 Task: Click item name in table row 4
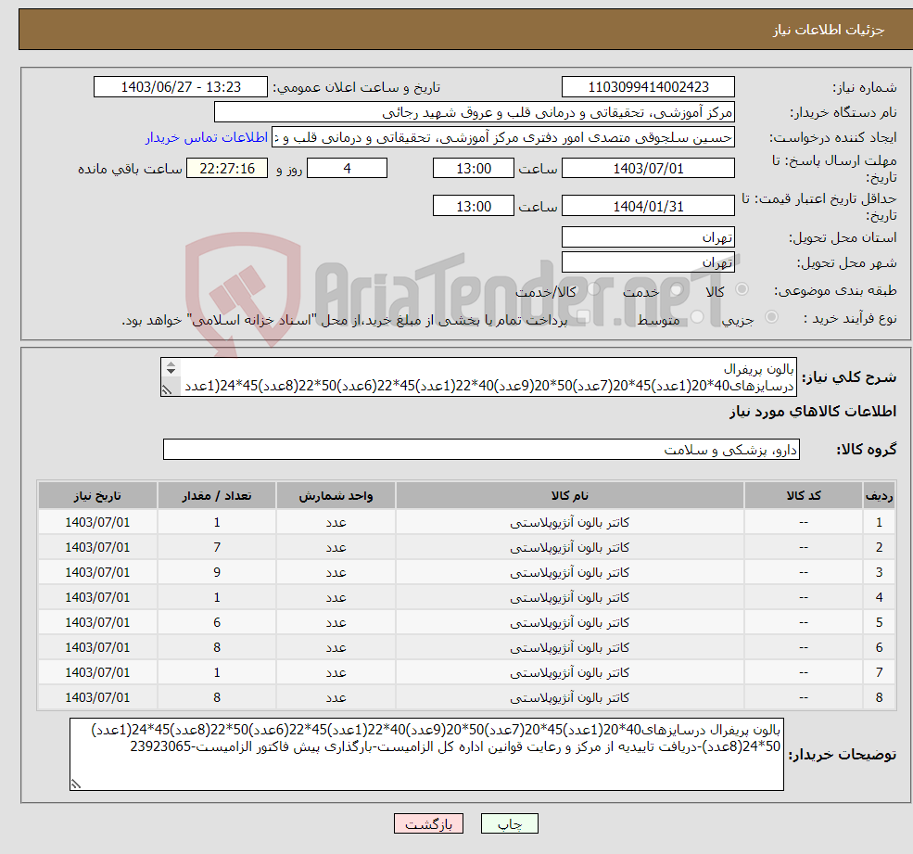click(x=569, y=598)
